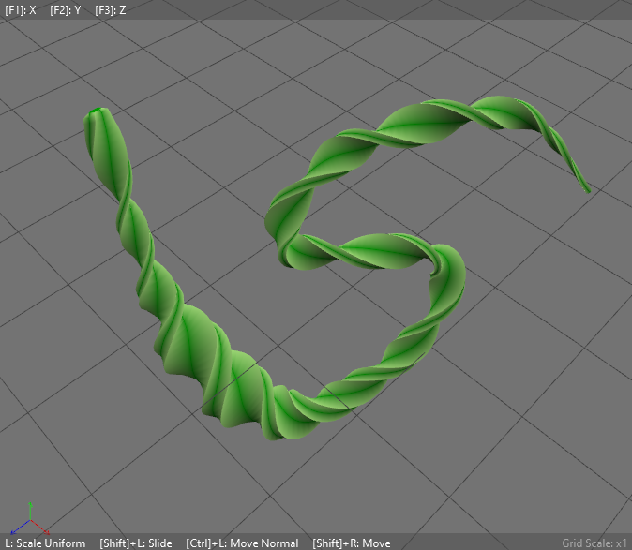This screenshot has height=550, width=632.
Task: Click the [F2]: Y axis constraint label
Action: (x=66, y=10)
